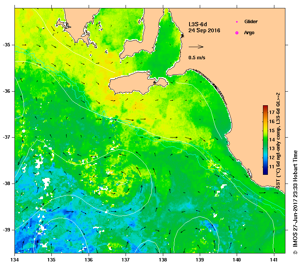301x266 pixels.
Task: Click the '134' longitude label
Action: (x=15, y=260)
